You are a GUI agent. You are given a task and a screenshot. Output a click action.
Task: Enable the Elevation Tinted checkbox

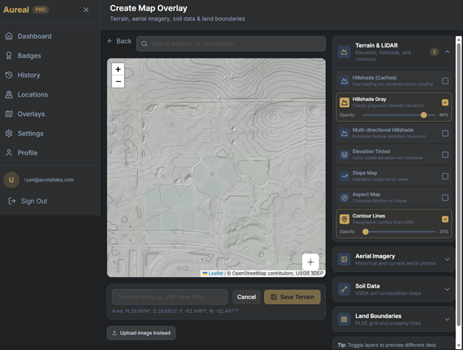click(x=445, y=155)
